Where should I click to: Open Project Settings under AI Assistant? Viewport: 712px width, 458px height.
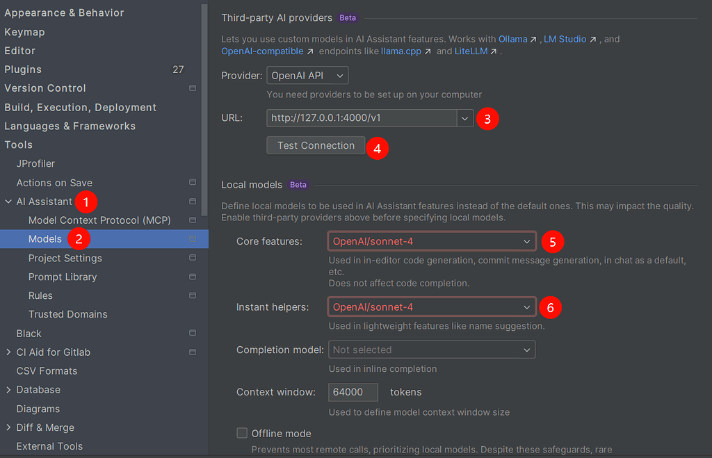coord(65,258)
